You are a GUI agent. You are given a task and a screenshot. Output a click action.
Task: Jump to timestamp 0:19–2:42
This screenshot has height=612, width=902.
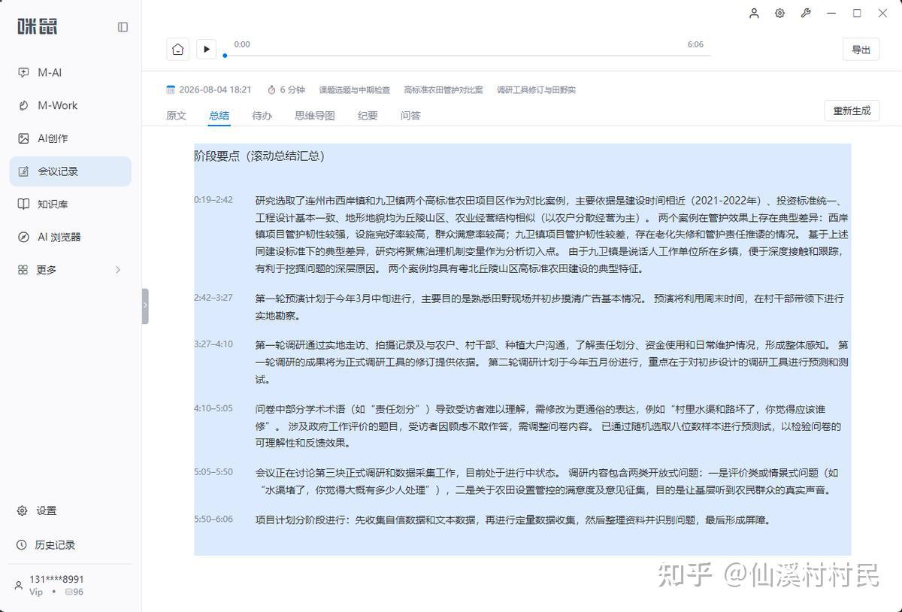point(213,200)
